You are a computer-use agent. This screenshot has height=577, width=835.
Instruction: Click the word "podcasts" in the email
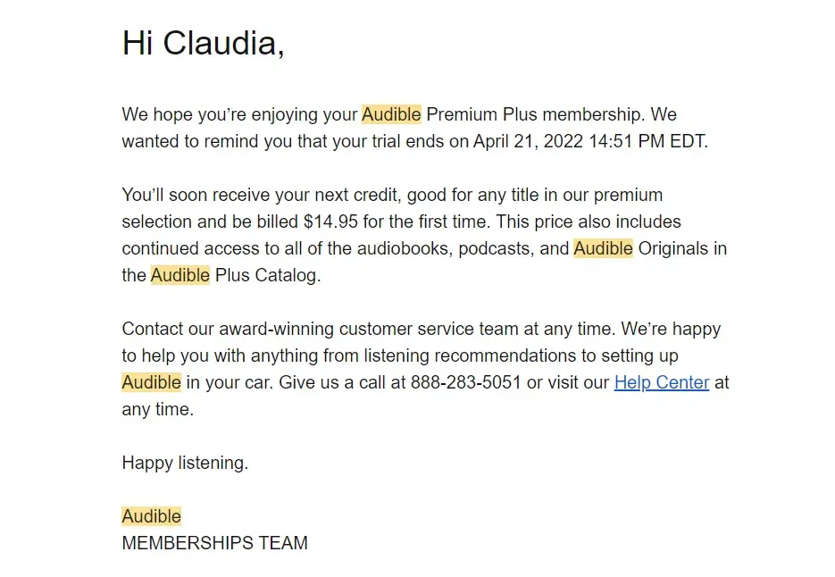tap(496, 249)
